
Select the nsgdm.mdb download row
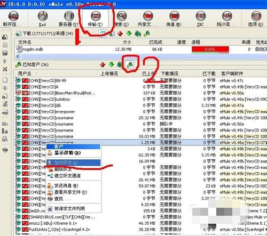click(x=140, y=49)
